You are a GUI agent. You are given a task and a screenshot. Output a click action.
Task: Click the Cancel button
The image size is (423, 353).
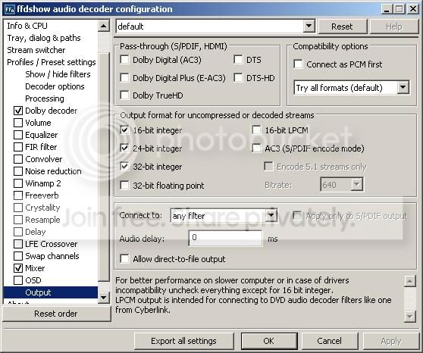(x=330, y=341)
